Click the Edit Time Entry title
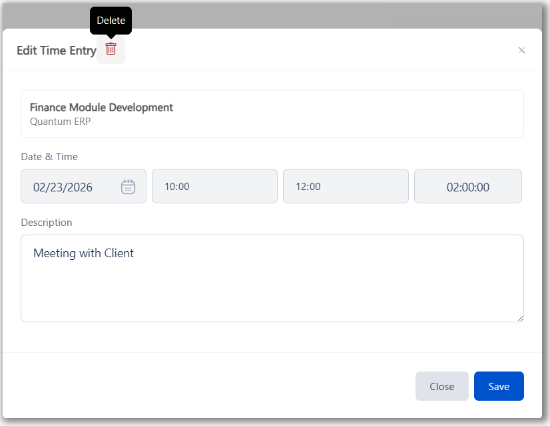The image size is (550, 426). point(57,51)
